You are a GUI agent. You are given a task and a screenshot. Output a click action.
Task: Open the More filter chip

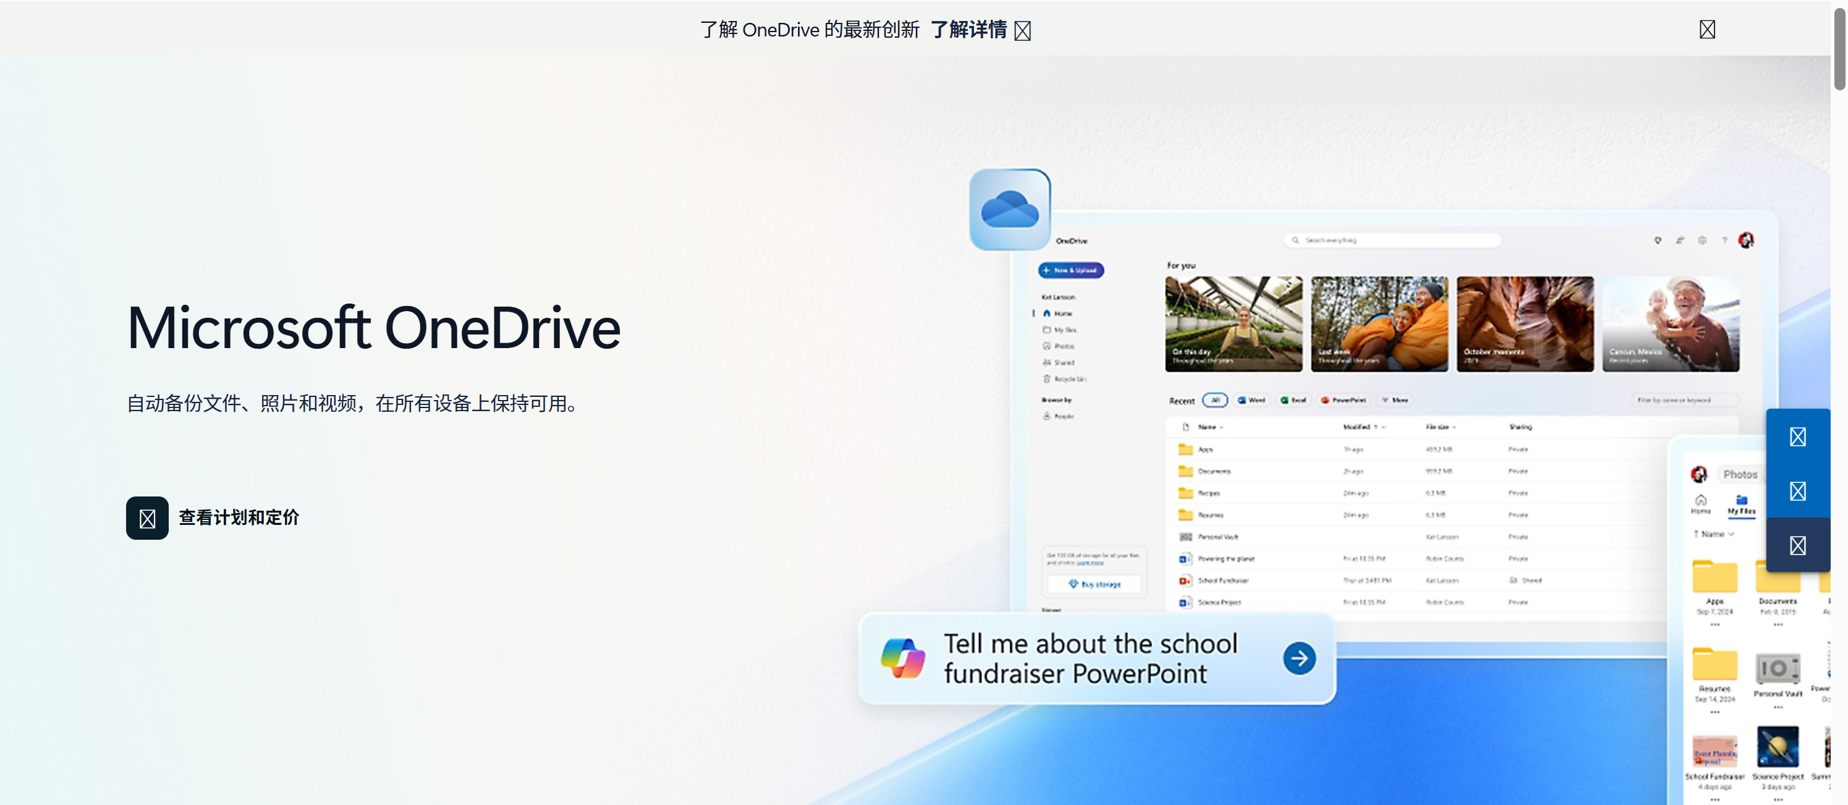tap(1394, 401)
